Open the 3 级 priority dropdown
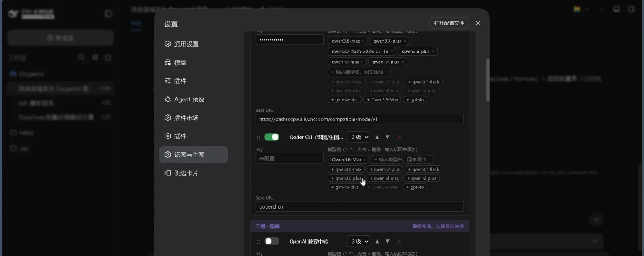The image size is (644, 256). 359,242
